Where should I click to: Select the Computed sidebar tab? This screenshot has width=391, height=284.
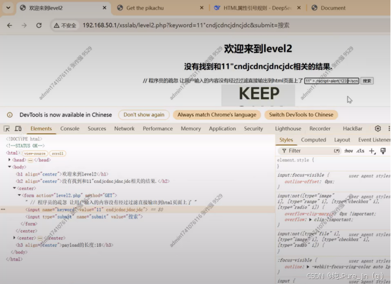314,140
